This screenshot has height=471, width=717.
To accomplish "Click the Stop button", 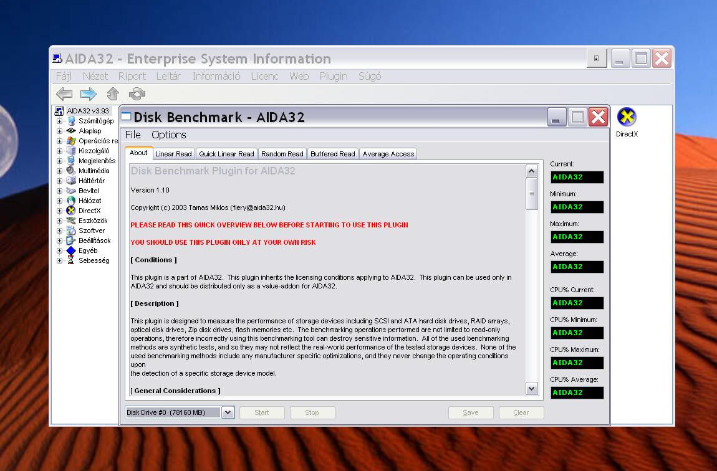I will 312,412.
